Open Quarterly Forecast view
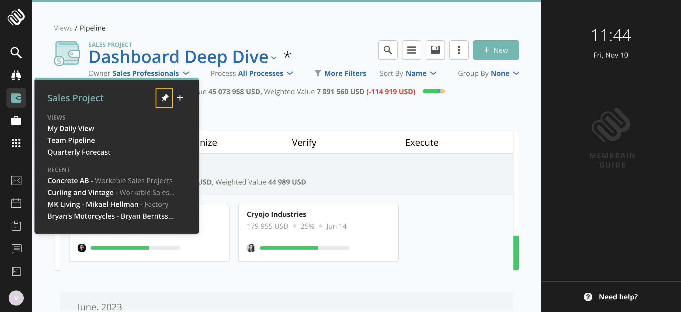This screenshot has height=312, width=681. (x=79, y=152)
